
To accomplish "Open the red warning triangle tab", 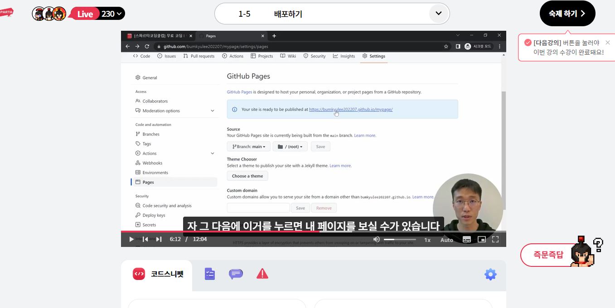I will tap(262, 274).
